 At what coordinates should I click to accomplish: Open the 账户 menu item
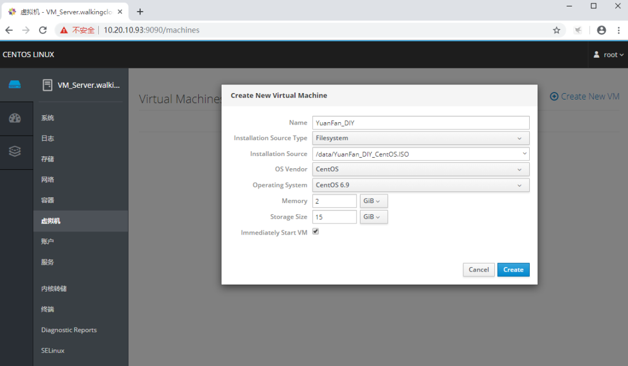(80, 241)
